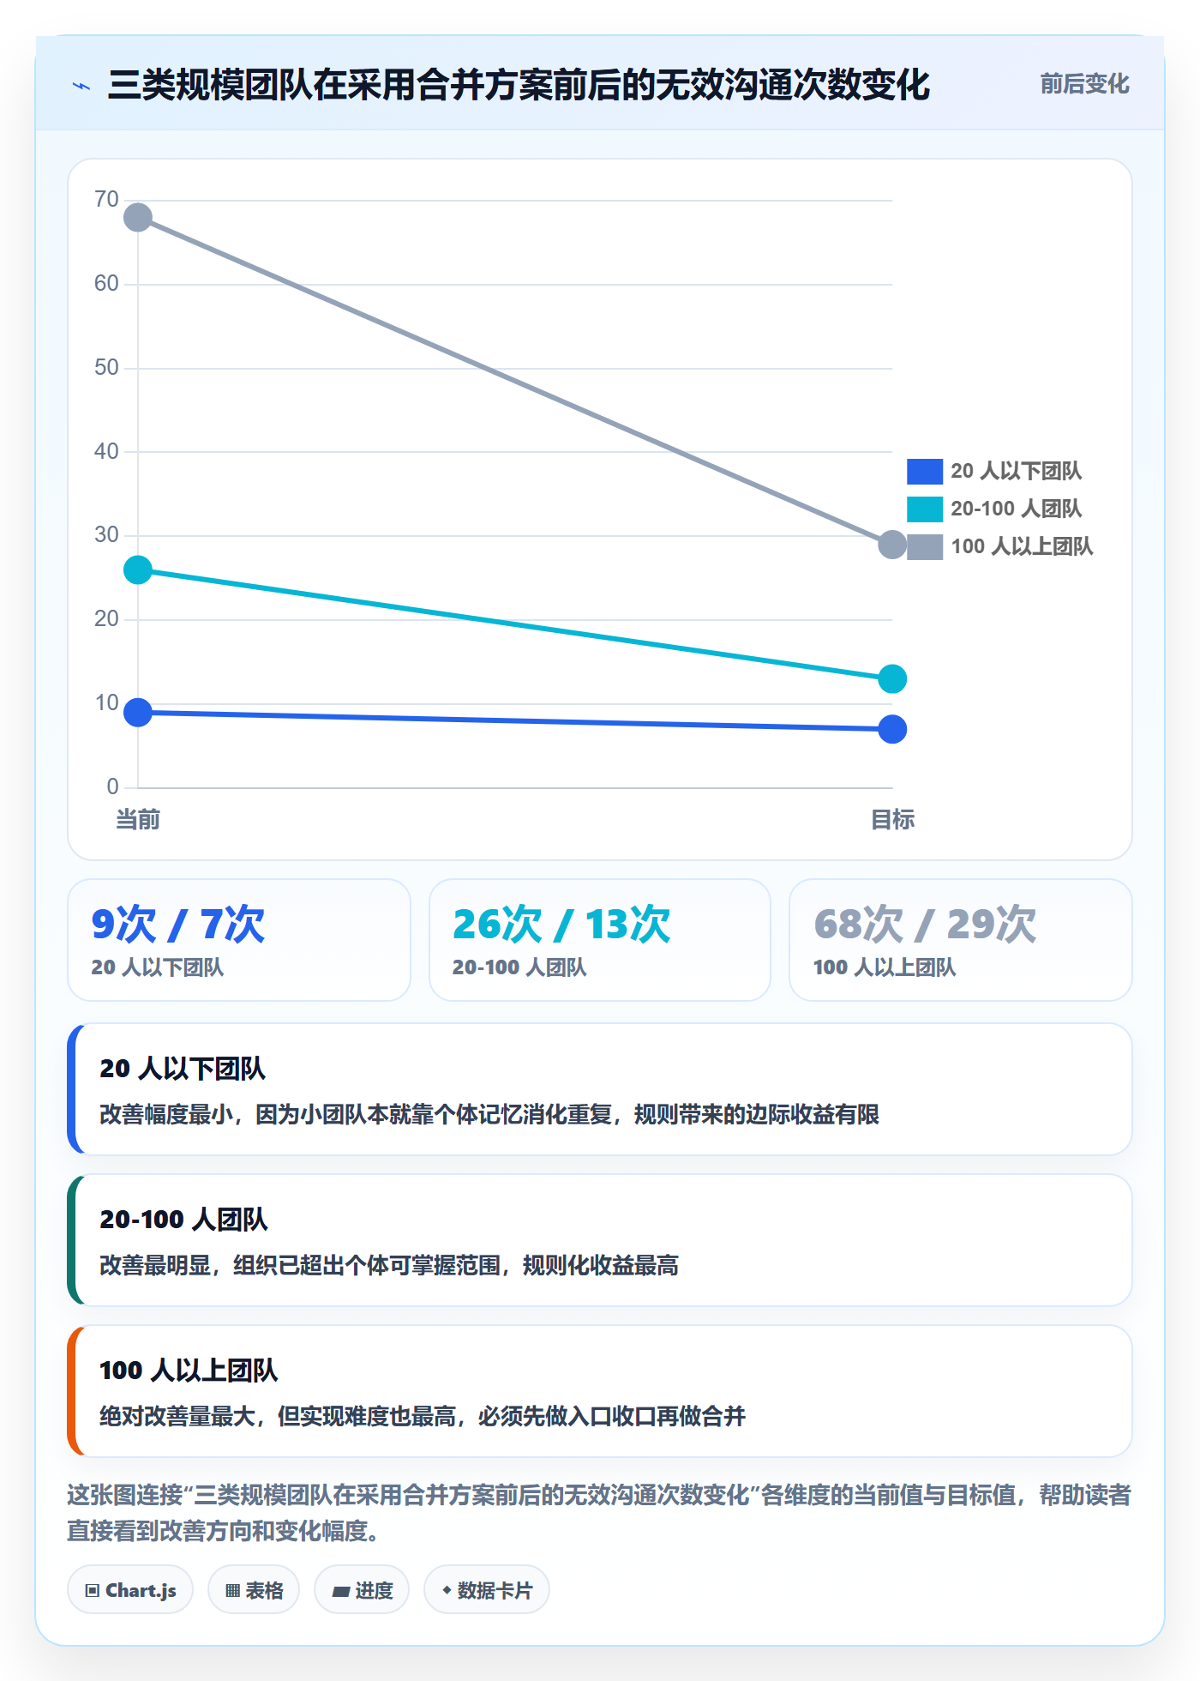Image resolution: width=1200 pixels, height=1681 pixels.
Task: Click the footer paragraph starting with 这张图连接
Action: point(599,1513)
